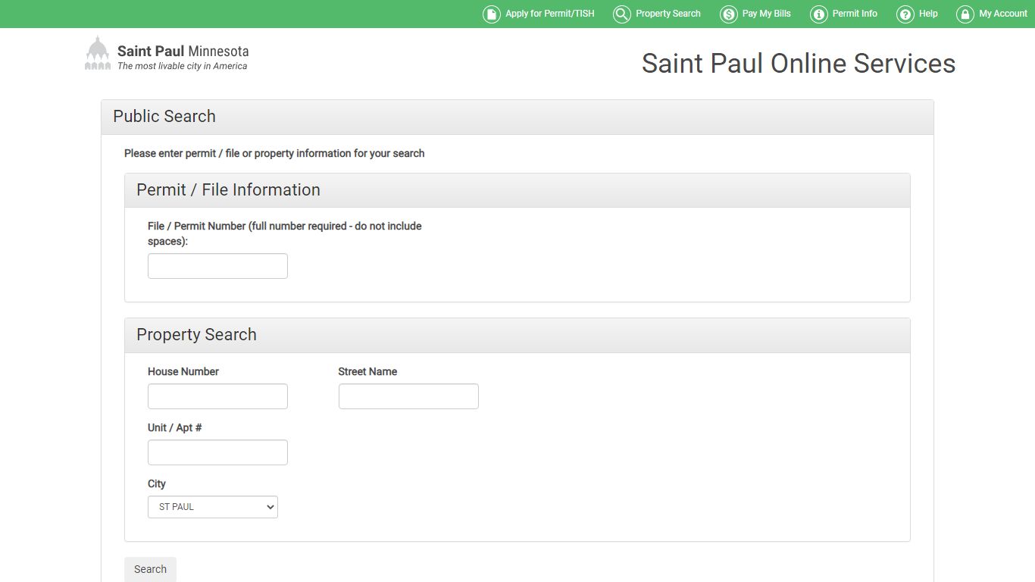Open the My Account menu link
This screenshot has height=582, width=1035.
point(1003,14)
